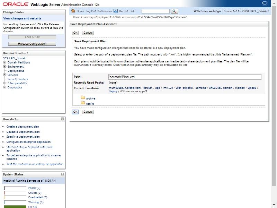The height and width of the screenshot is (208, 277).
Task: Click Summary of Deployments breadcrumb
Action: (98, 17)
